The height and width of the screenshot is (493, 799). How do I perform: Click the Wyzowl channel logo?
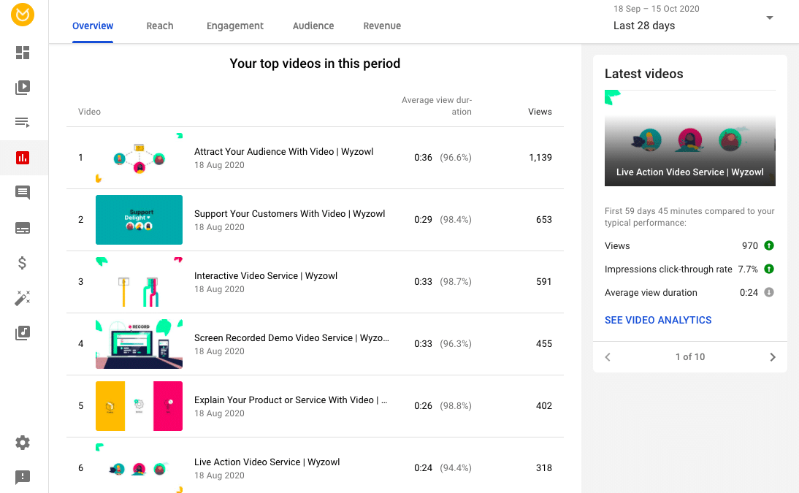click(23, 15)
